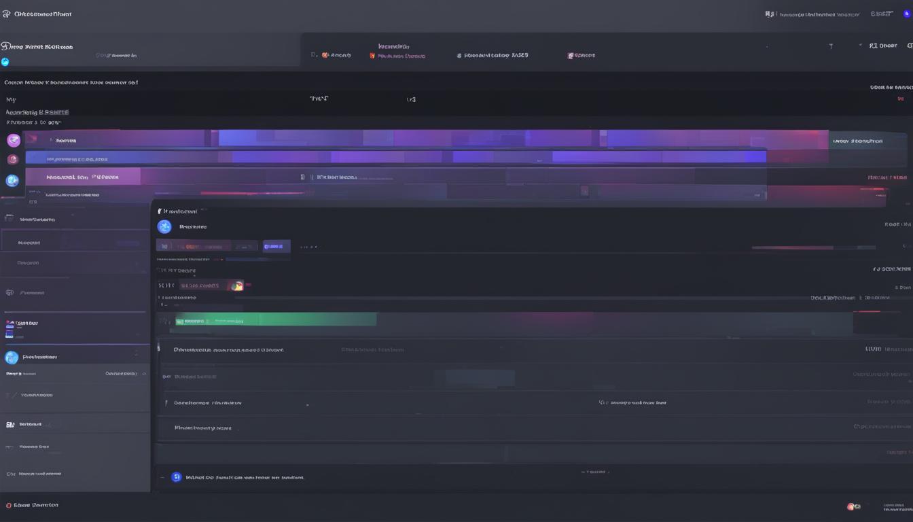
Task: Open the filter funnel control in the top-right toolbar
Action: coord(831,46)
